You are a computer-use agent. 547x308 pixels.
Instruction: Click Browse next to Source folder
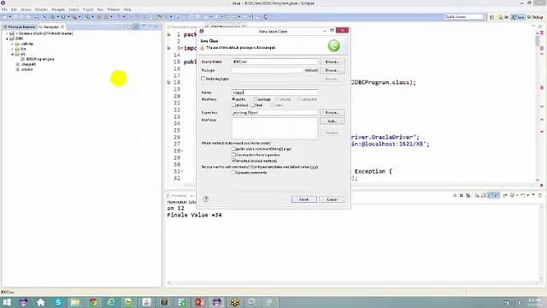[x=332, y=62]
